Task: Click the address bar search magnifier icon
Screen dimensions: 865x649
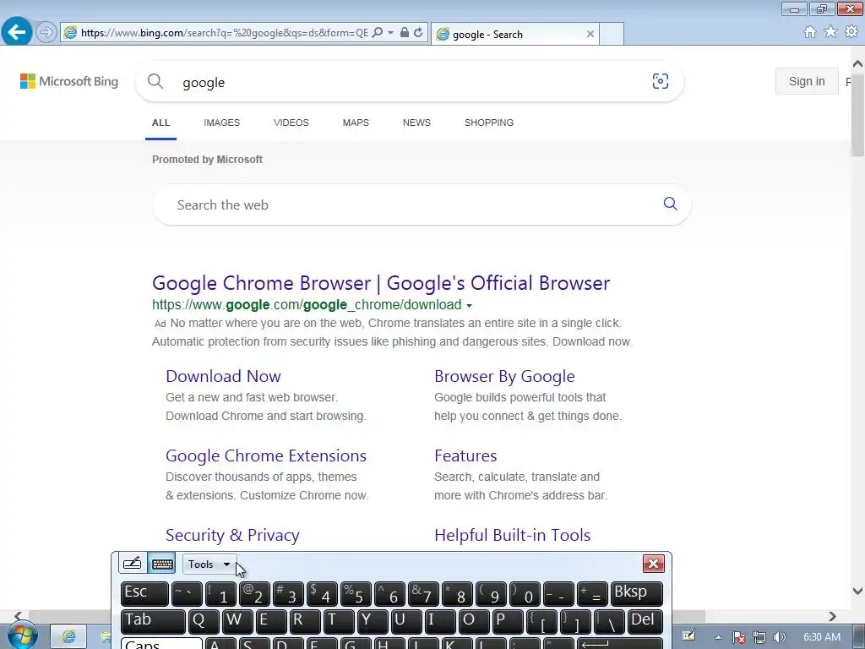Action: pyautogui.click(x=378, y=33)
